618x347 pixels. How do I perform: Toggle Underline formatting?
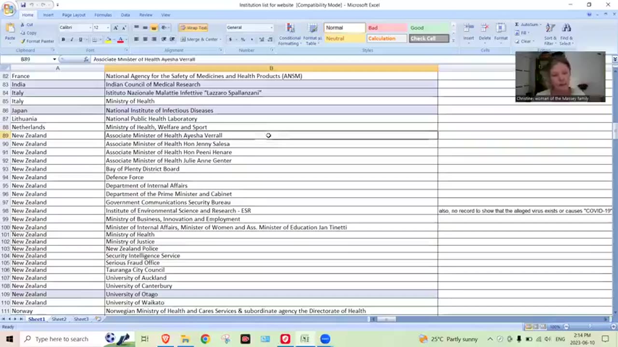click(80, 40)
